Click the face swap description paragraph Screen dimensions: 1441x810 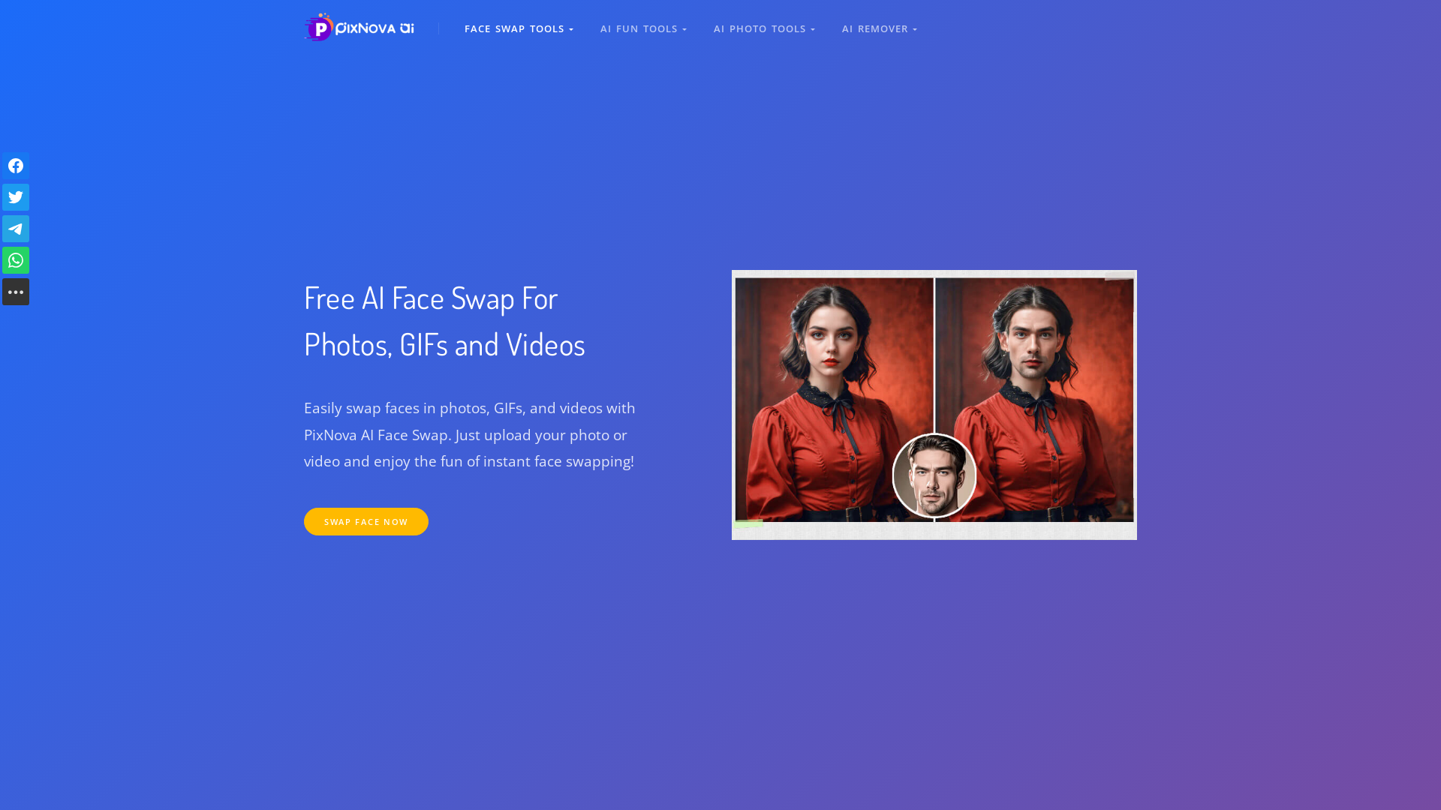click(470, 435)
